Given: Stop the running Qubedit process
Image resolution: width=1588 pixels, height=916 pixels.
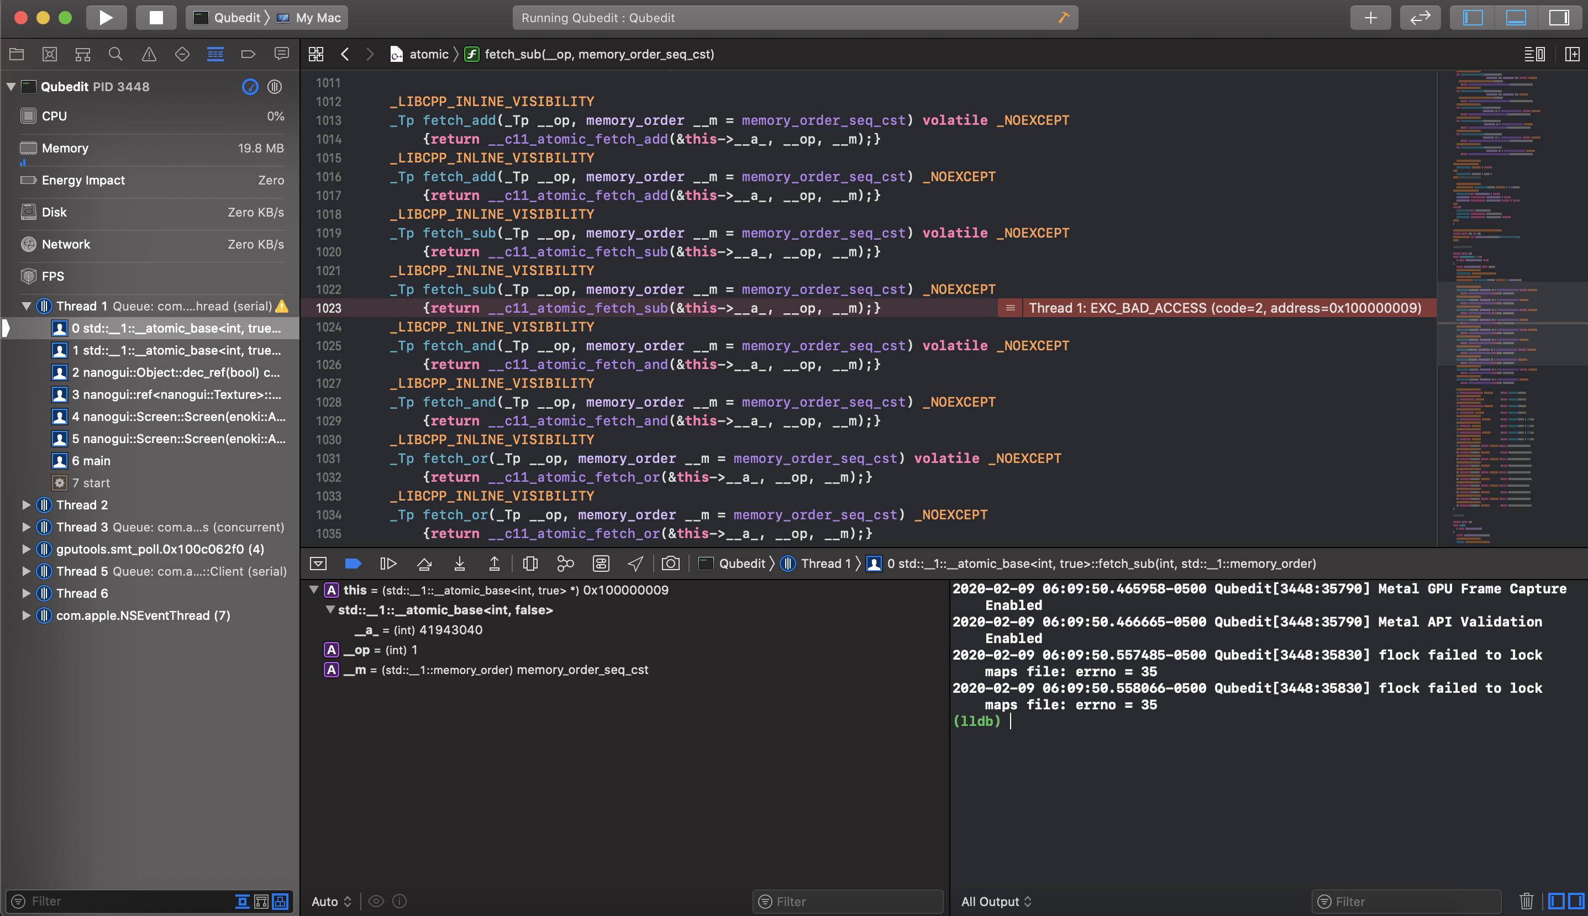Looking at the screenshot, I should point(155,18).
